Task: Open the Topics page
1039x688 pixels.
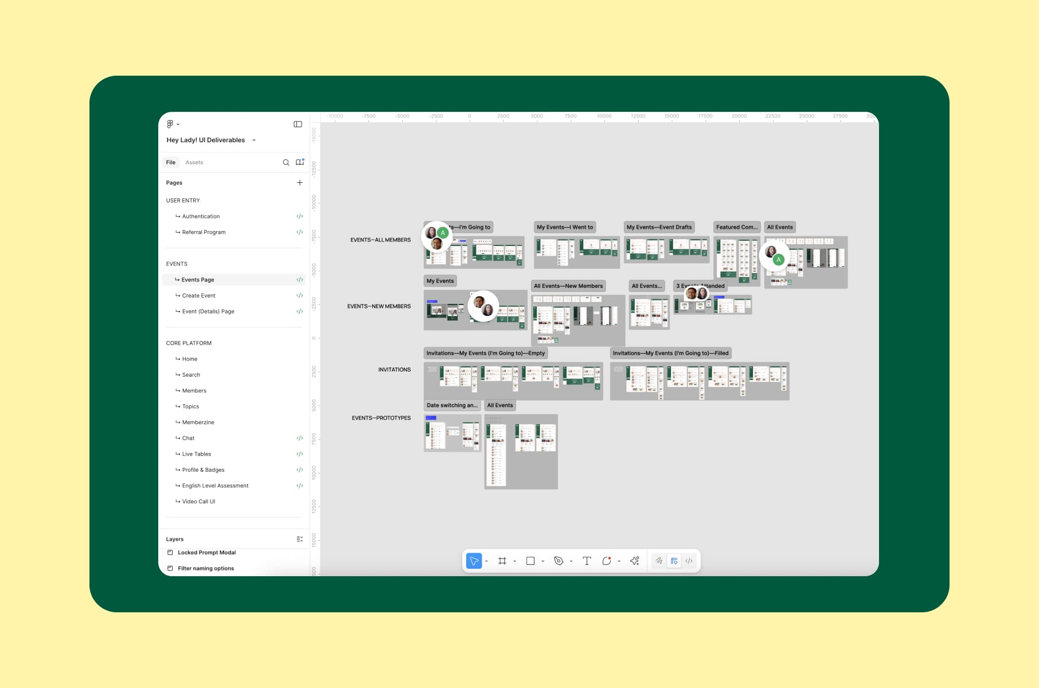Action: pos(190,406)
